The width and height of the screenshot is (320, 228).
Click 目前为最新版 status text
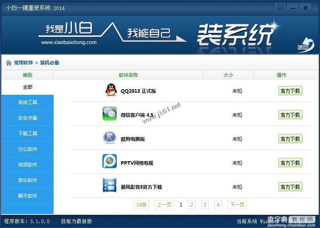(76, 221)
